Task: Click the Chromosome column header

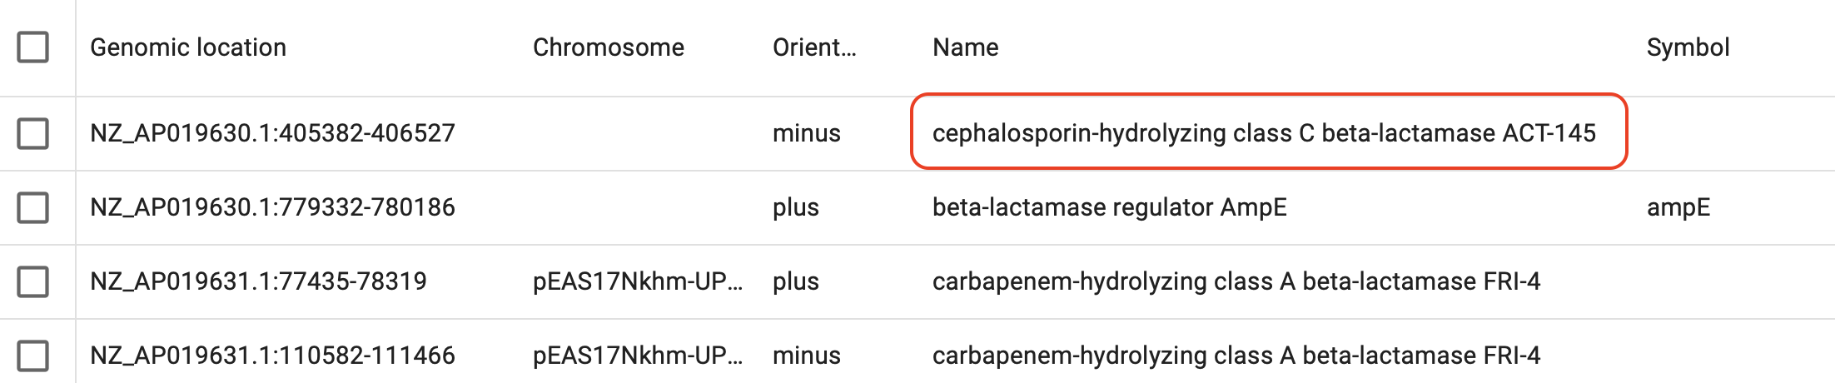Action: (x=609, y=47)
